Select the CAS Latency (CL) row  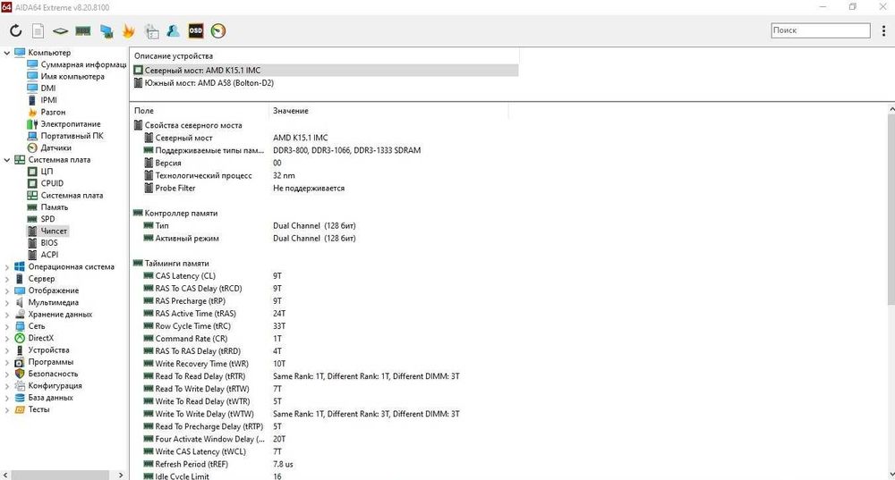(x=320, y=276)
